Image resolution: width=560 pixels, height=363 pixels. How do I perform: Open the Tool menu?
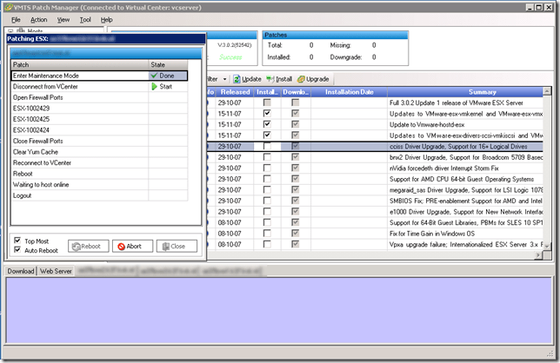click(x=85, y=20)
